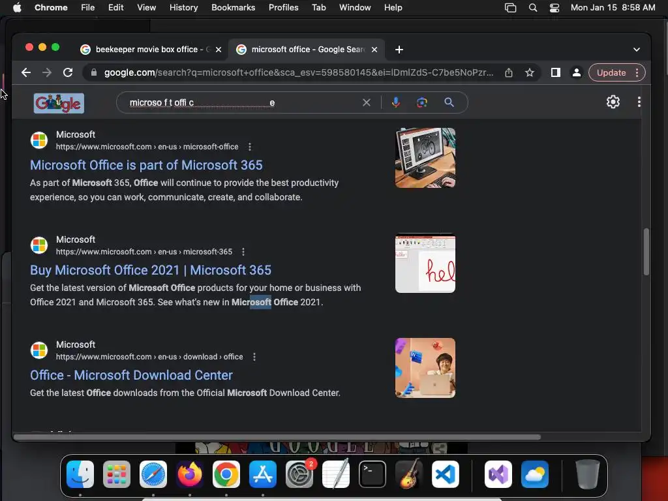Launch Terminal from the Dock
Screen dimensions: 668x501
372,474
